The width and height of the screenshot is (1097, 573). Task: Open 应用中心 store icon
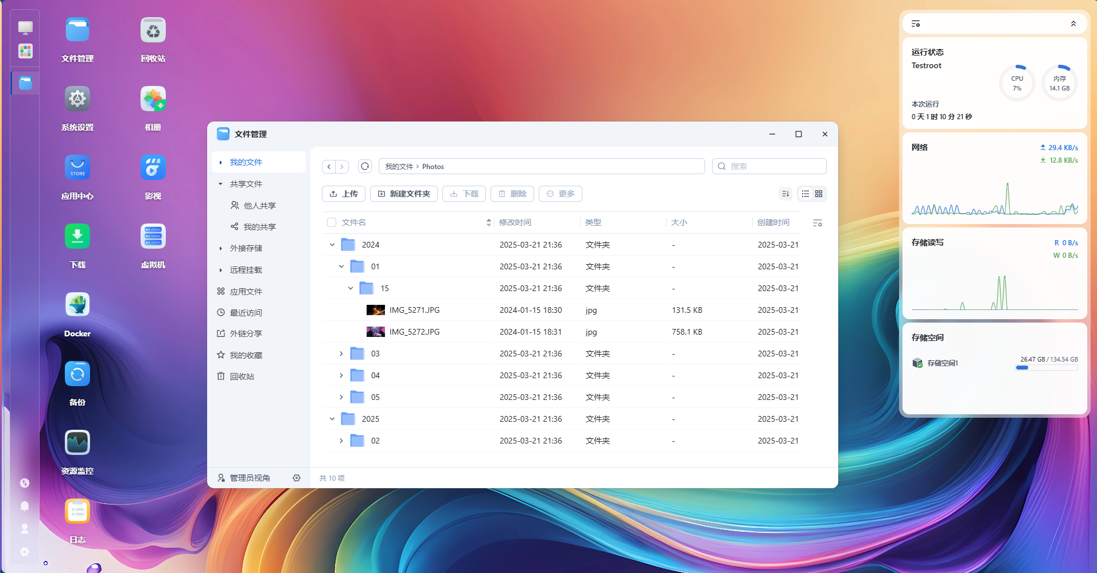pos(77,168)
